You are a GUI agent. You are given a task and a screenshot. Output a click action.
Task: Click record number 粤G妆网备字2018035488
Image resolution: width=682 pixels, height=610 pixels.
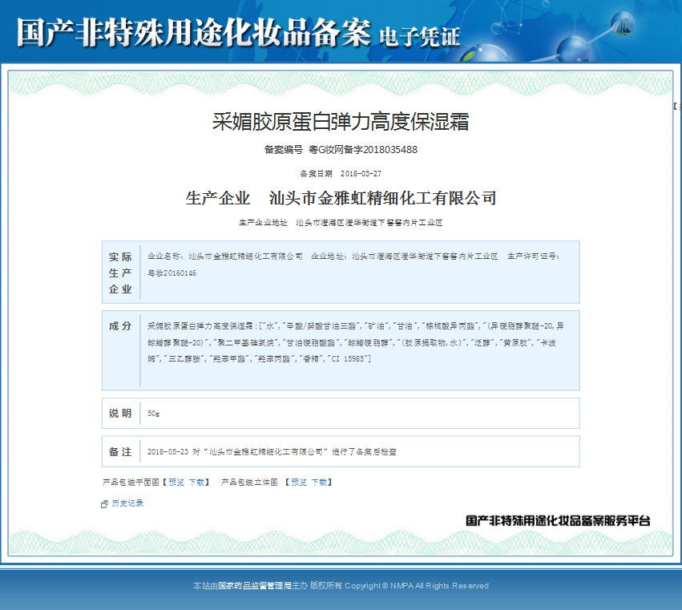(x=363, y=150)
